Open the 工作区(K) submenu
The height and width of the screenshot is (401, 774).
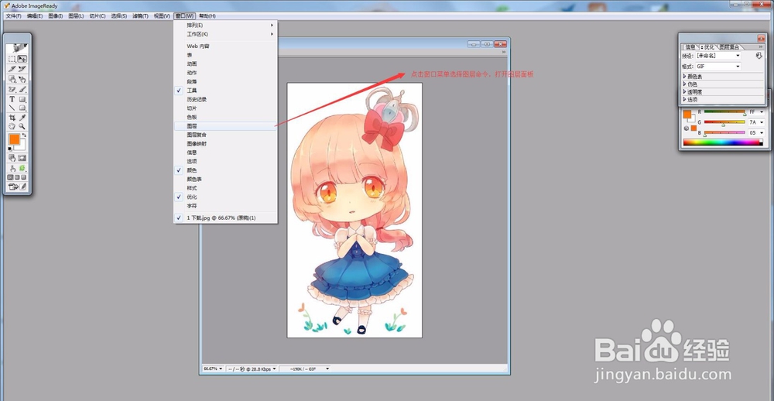(x=225, y=34)
